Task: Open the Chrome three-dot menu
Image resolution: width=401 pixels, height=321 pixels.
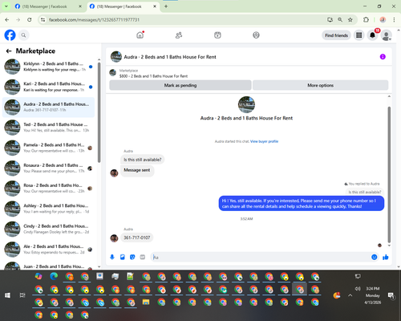Action: coord(394,19)
